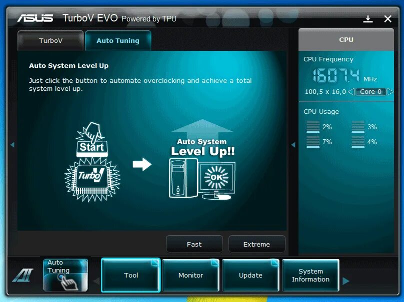The height and width of the screenshot is (302, 404).
Task: Collapse main panel using left edge arrow
Action: 12,145
